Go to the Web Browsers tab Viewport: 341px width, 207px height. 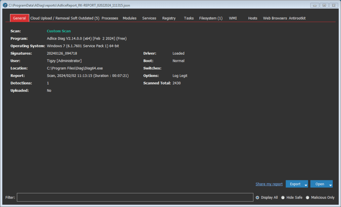pos(275,18)
